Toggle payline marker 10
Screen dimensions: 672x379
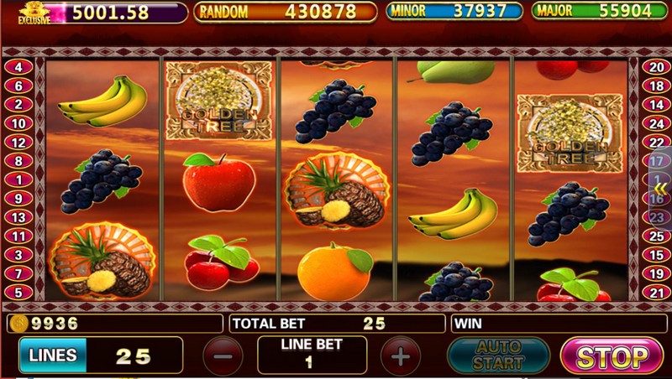tap(18, 123)
